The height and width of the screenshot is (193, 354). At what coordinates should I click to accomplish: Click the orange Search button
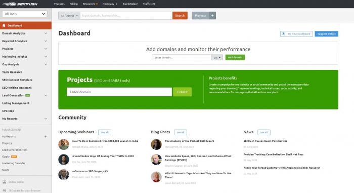click(180, 16)
